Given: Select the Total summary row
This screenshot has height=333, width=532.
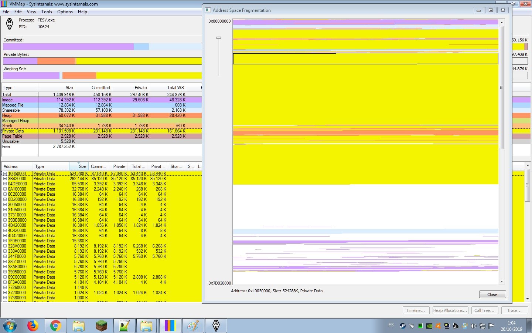Looking at the screenshot, I should click(x=102, y=95).
